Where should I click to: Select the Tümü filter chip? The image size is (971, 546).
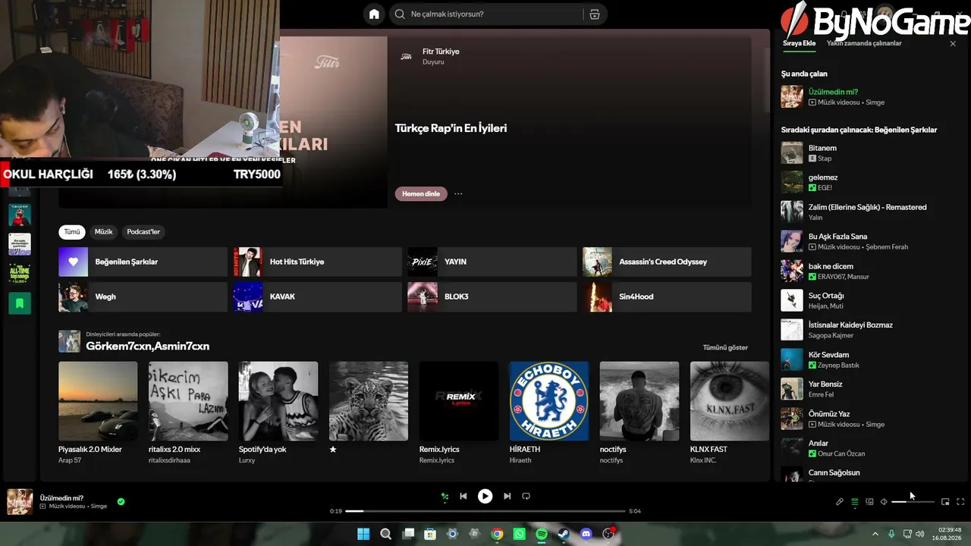click(72, 231)
